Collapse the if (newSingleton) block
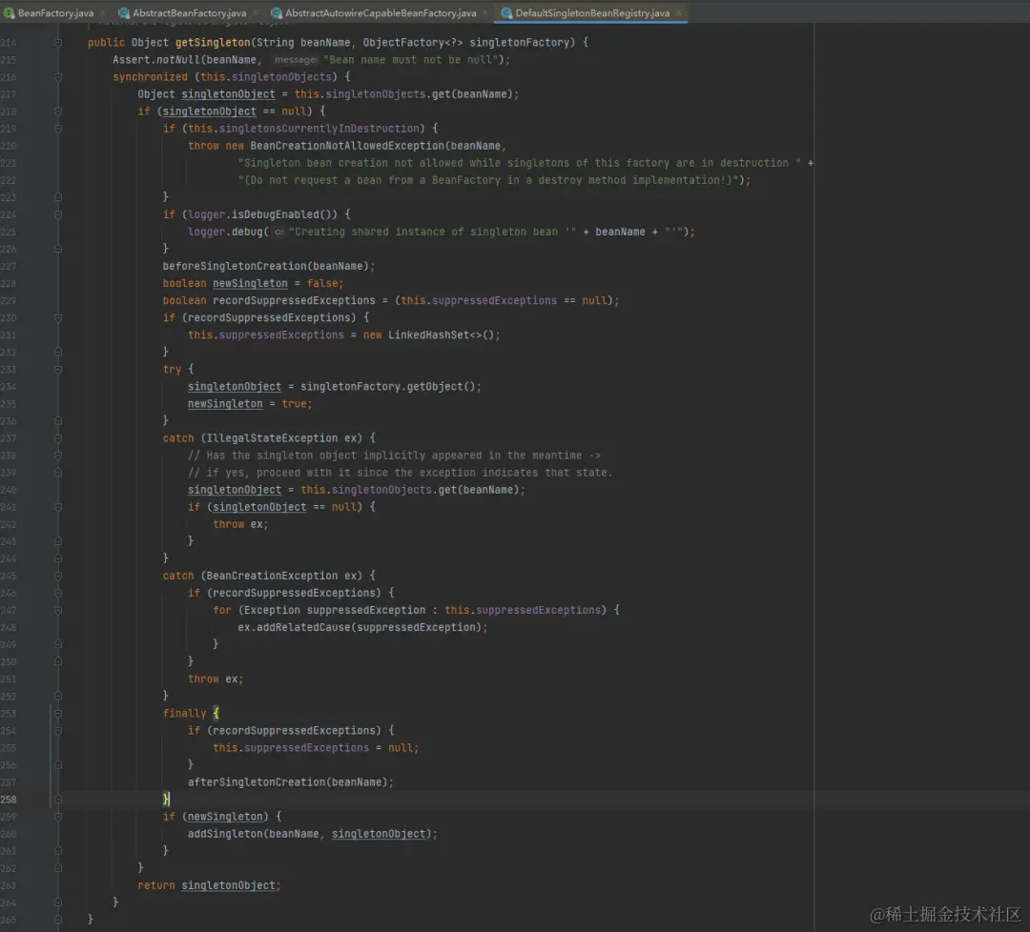The height and width of the screenshot is (932, 1030). pyautogui.click(x=58, y=817)
